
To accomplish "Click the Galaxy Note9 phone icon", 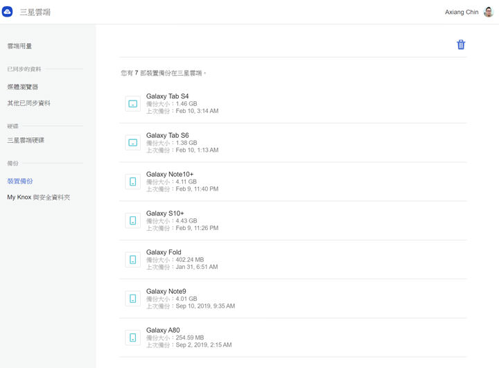I will coord(132,299).
